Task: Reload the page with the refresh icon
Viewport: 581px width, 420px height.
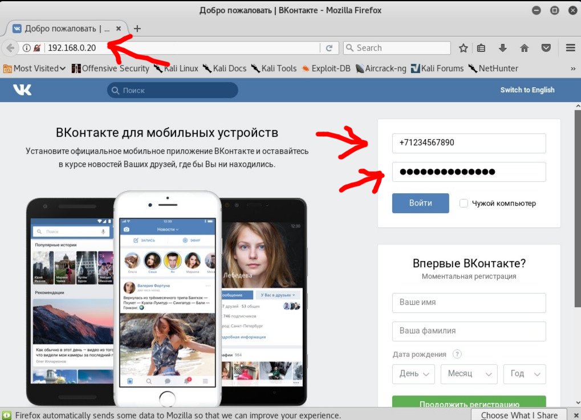Action: 329,48
